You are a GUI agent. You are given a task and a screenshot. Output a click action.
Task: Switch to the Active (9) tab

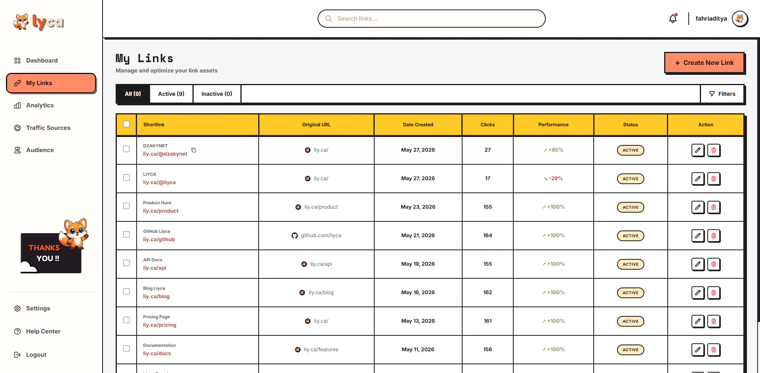point(171,94)
